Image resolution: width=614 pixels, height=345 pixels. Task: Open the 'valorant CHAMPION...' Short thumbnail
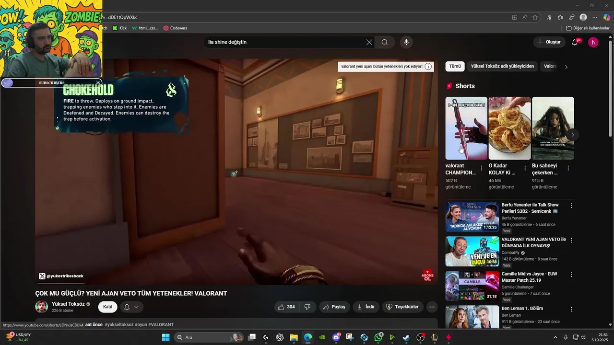(466, 128)
